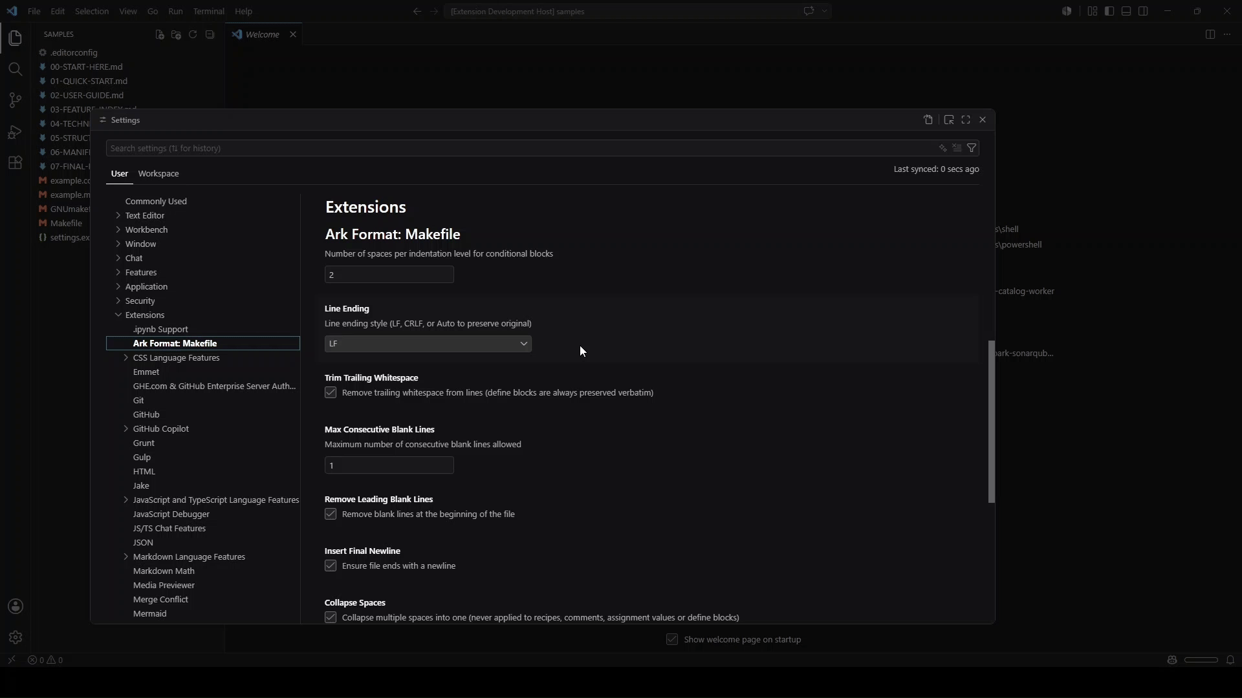Viewport: 1242px width, 698px height.
Task: Toggle Insert Final Newline checkbox
Action: tap(331, 566)
